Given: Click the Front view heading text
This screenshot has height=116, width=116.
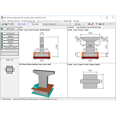Looking at the screenshot, I should pyautogui.click(x=78, y=30).
